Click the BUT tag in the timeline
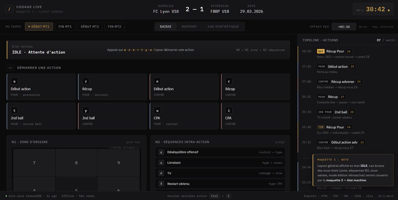 point(321,51)
